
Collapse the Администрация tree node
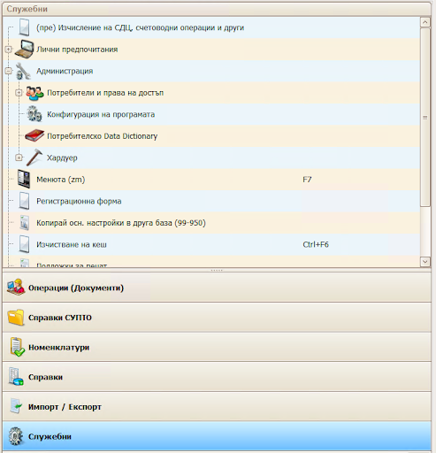click(9, 71)
